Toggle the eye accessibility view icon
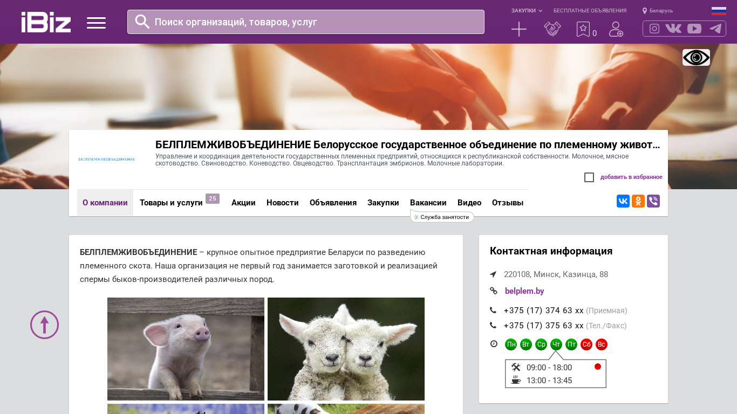The width and height of the screenshot is (737, 414). [696, 57]
